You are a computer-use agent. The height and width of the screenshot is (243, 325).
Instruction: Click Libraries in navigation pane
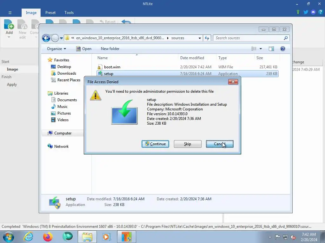click(61, 93)
